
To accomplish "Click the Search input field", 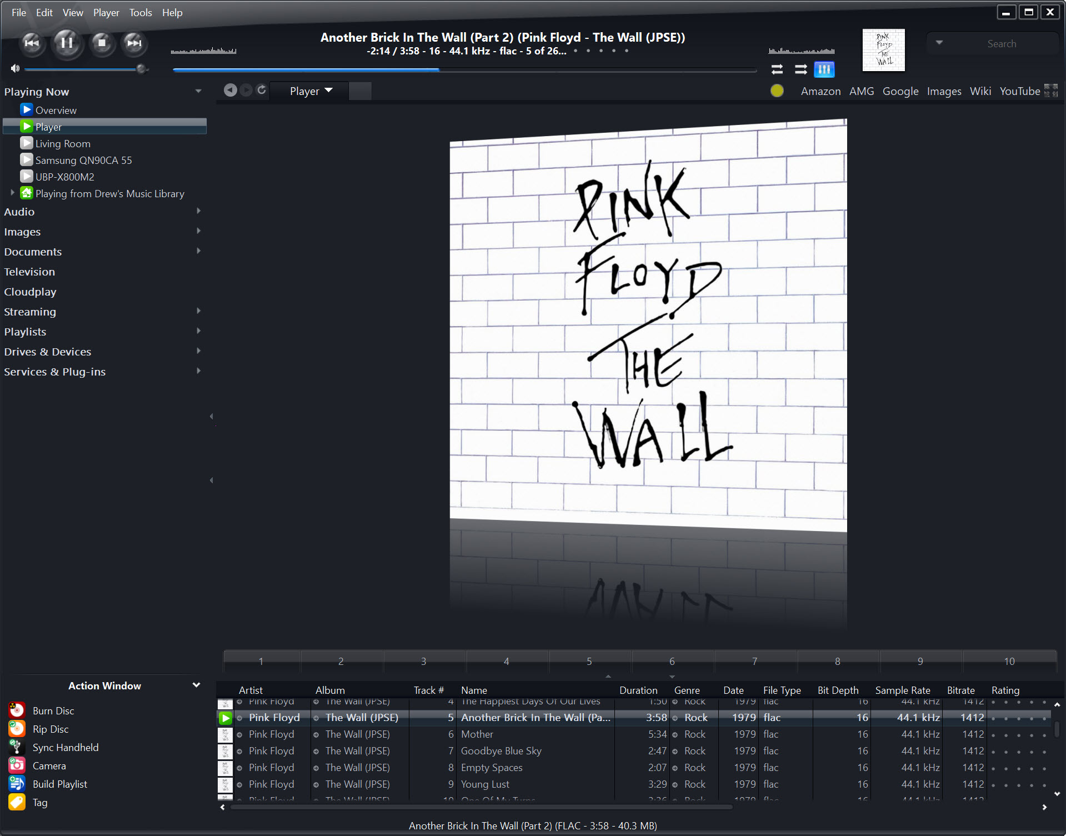I will 1001,43.
